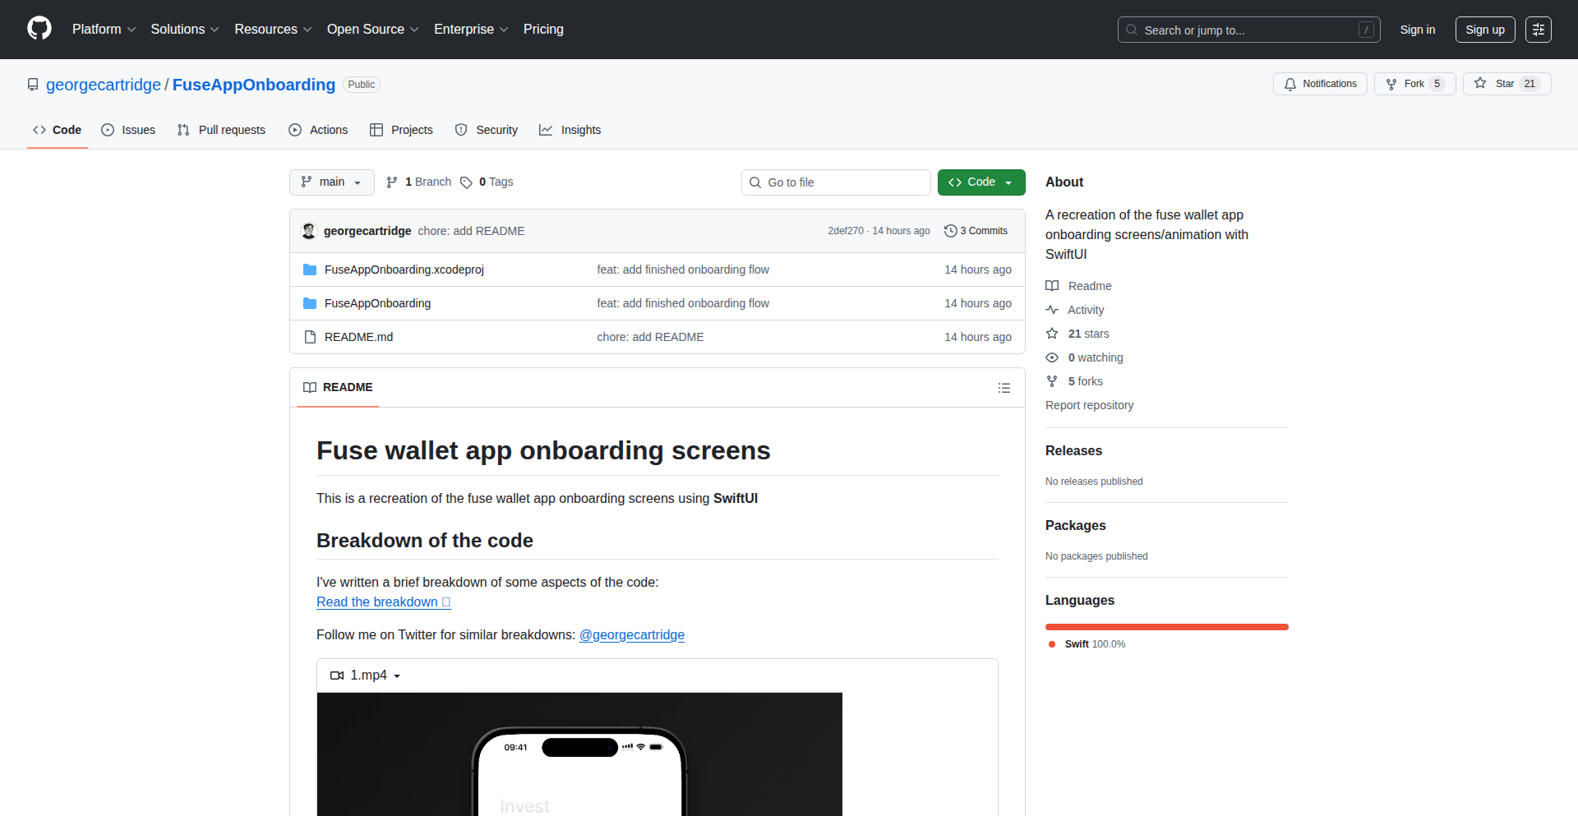Fork this repository
Viewport: 1578px width, 816px height.
1414,84
